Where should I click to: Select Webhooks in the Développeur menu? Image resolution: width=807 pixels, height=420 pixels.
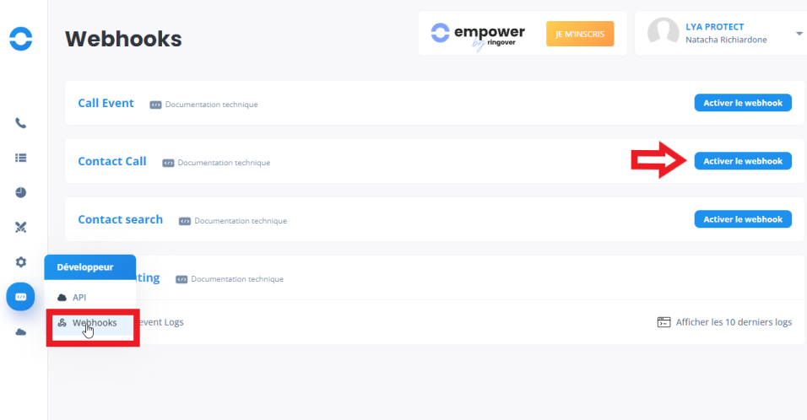coord(94,323)
